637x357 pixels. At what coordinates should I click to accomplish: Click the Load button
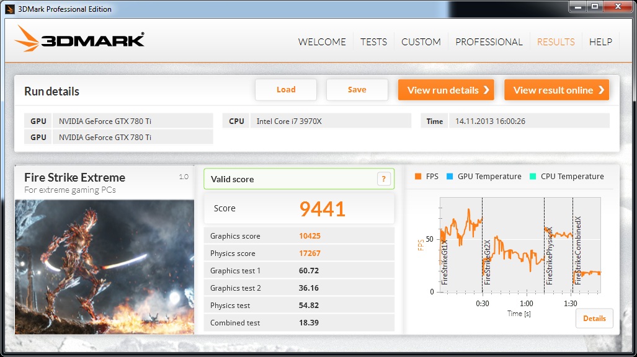[x=286, y=90]
